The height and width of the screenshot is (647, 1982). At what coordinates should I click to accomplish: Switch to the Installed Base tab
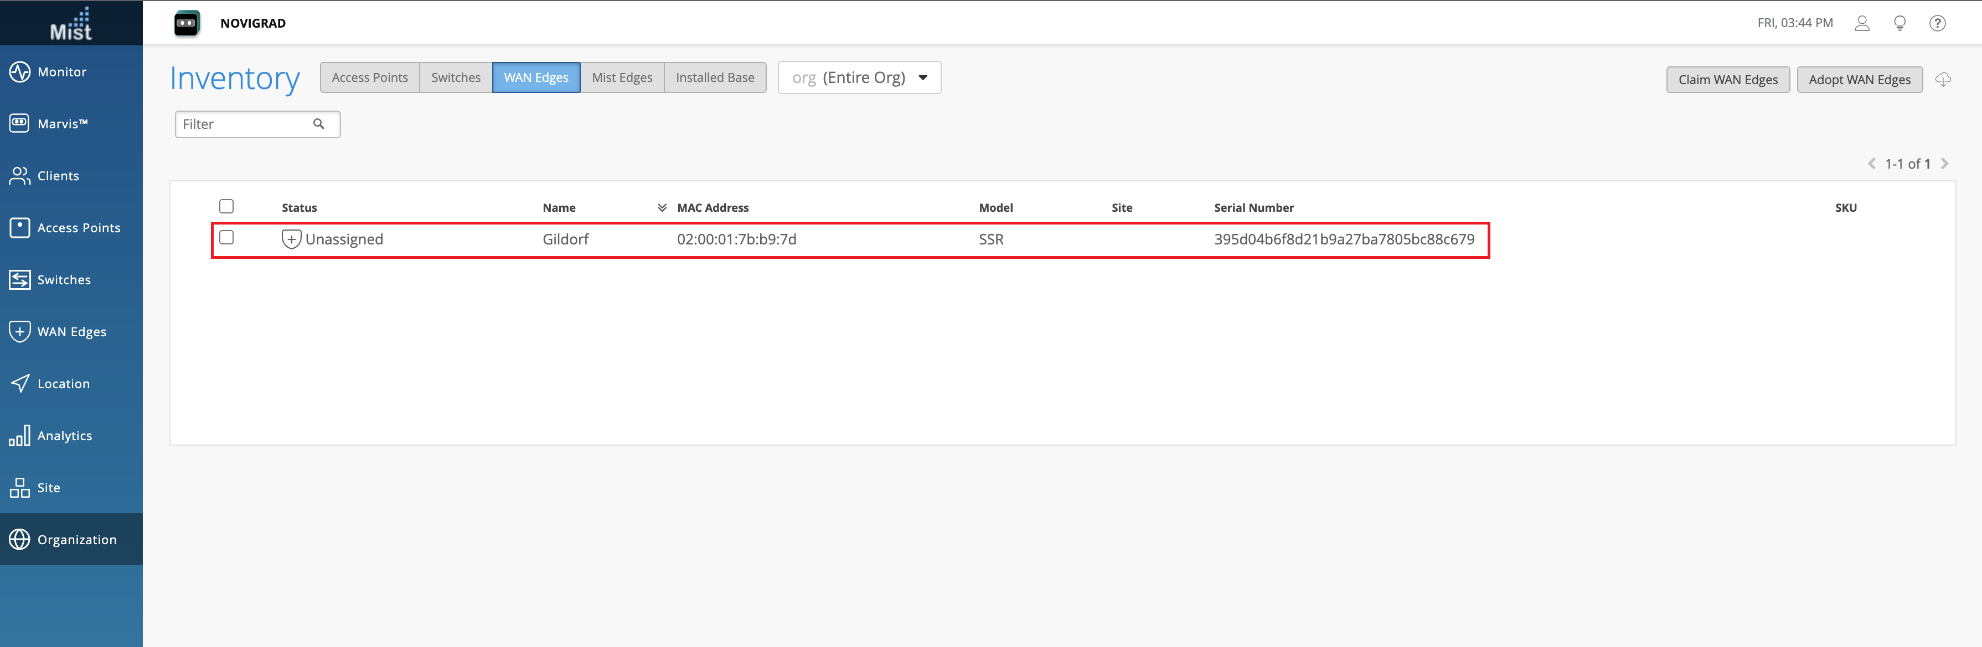714,77
